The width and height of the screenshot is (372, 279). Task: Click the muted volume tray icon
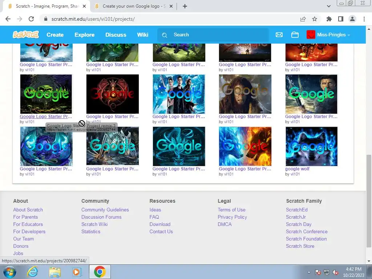(335, 272)
